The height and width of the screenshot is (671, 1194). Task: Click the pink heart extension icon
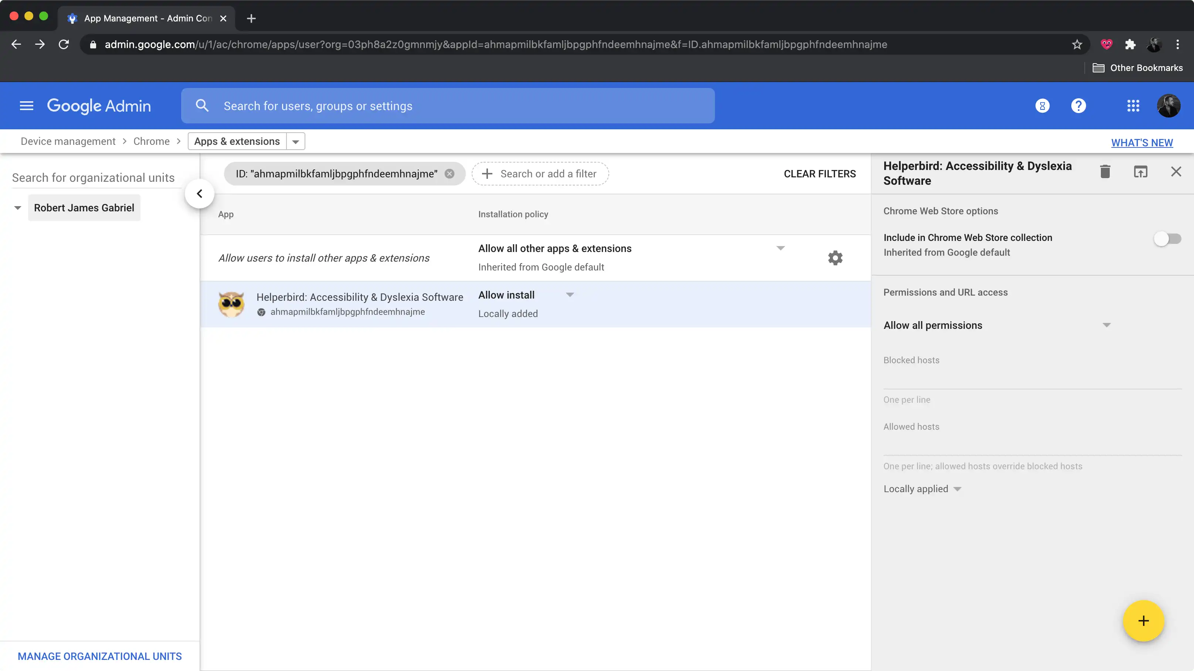1106,44
